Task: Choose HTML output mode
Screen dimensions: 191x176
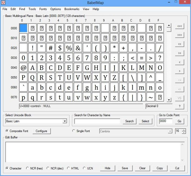Action: 68,168
